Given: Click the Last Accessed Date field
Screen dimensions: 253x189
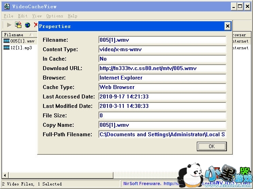Looking at the screenshot, I should coord(162,96).
